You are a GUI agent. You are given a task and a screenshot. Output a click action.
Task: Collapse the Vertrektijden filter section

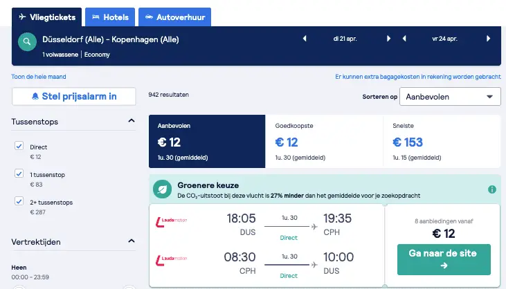click(132, 241)
